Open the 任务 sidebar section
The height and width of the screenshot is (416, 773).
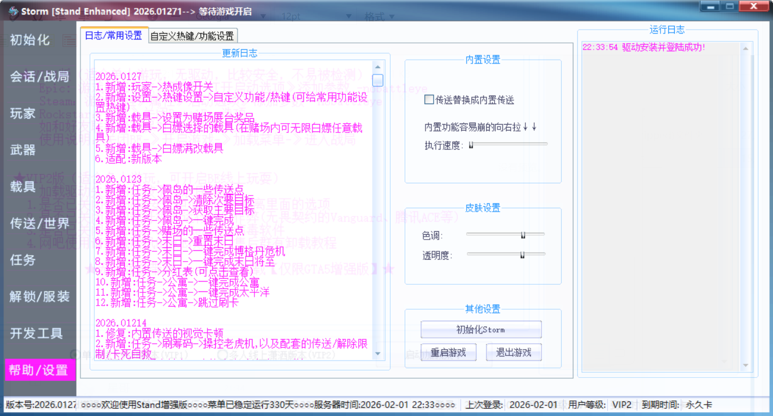[23, 260]
